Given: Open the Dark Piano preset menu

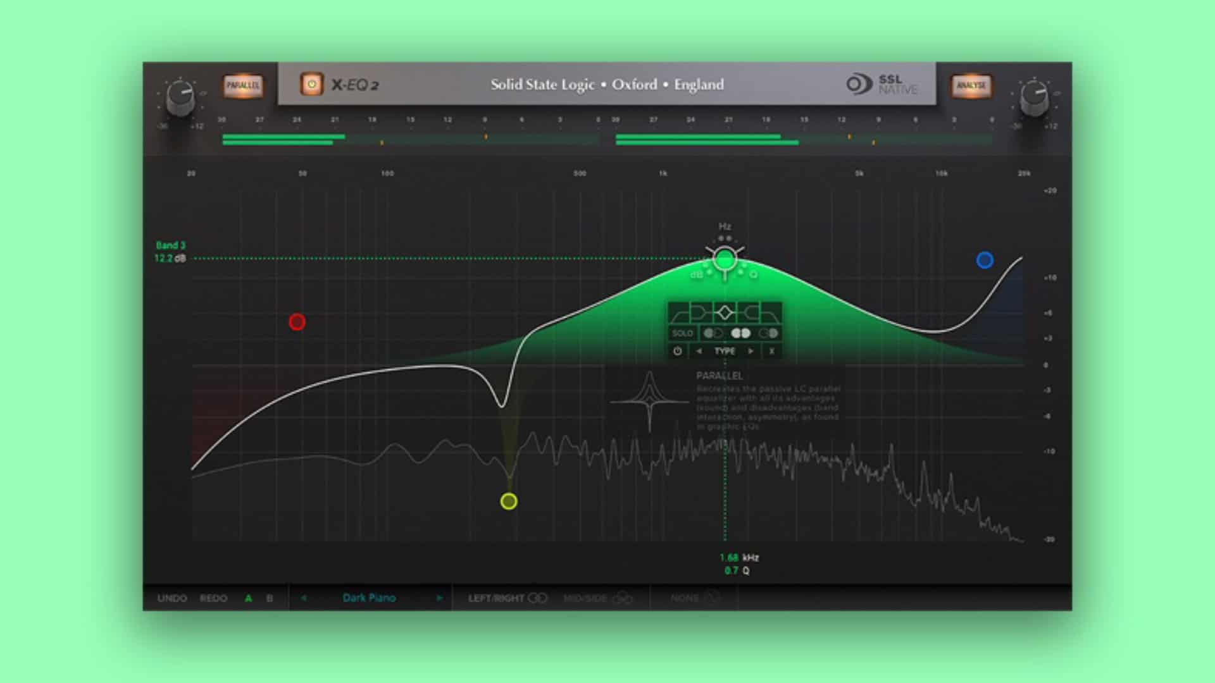Looking at the screenshot, I should [369, 598].
